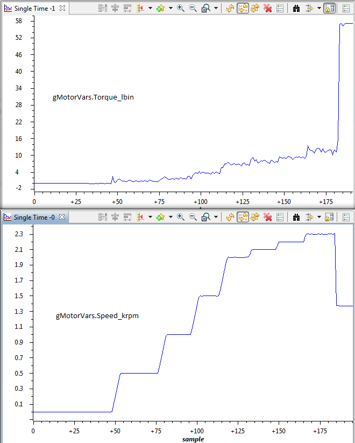Zoom out on the Single Time -0 graph

click(193, 217)
